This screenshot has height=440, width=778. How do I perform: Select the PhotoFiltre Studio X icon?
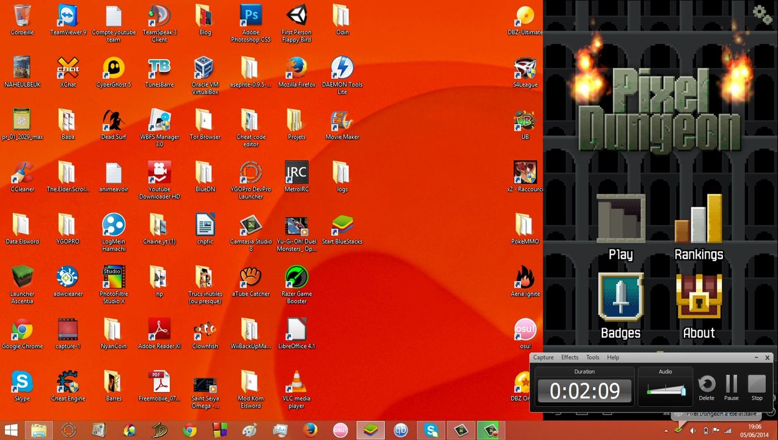[114, 278]
